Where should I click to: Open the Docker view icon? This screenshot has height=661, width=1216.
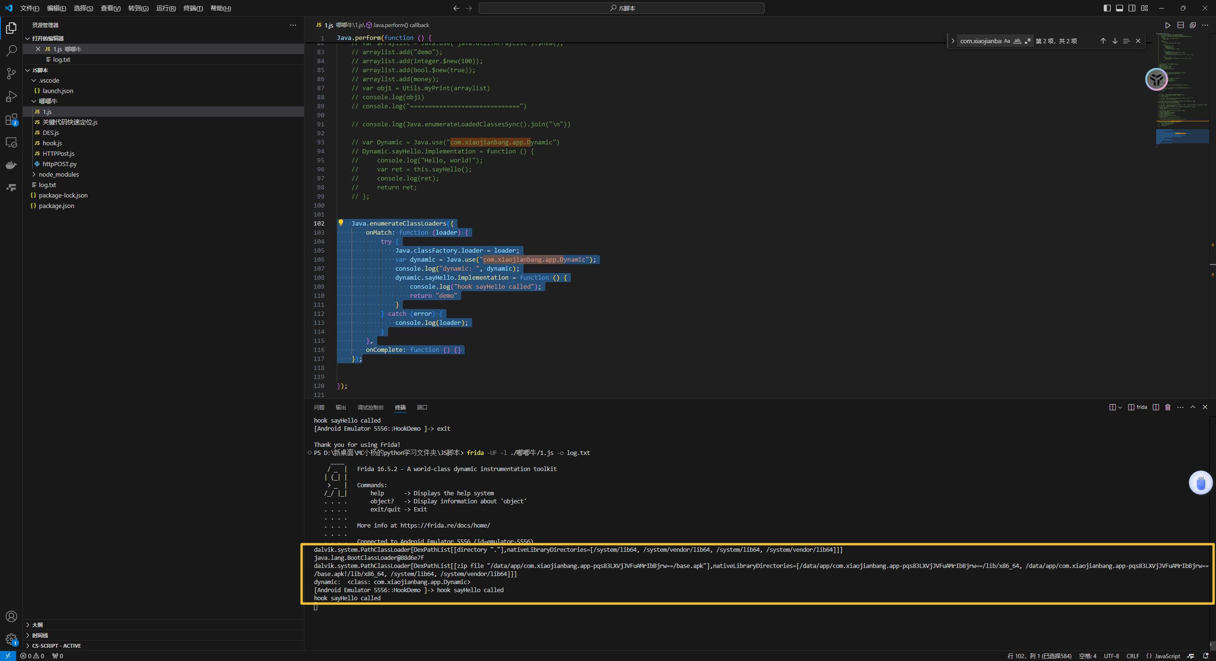[x=11, y=165]
